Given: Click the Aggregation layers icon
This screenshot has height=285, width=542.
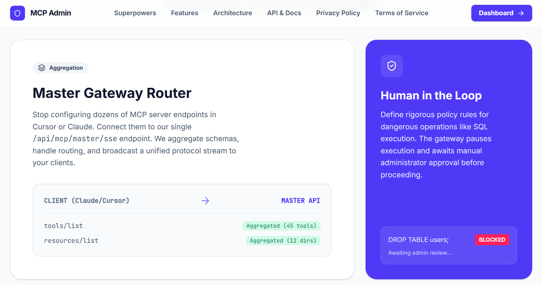Looking at the screenshot, I should (42, 68).
